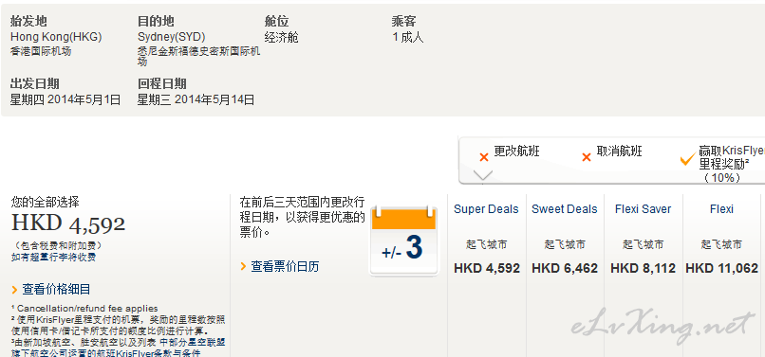Click the 取消航班 fare condition label

pos(620,152)
